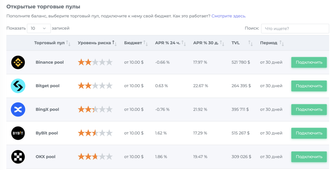
Task: Click the 309 026 $ TVL value
Action: coord(241,157)
